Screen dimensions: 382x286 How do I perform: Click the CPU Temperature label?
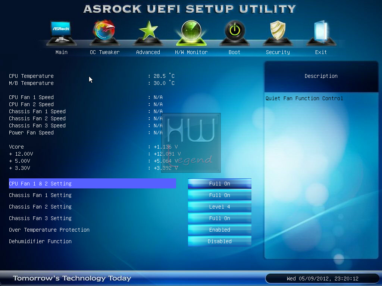pos(31,76)
